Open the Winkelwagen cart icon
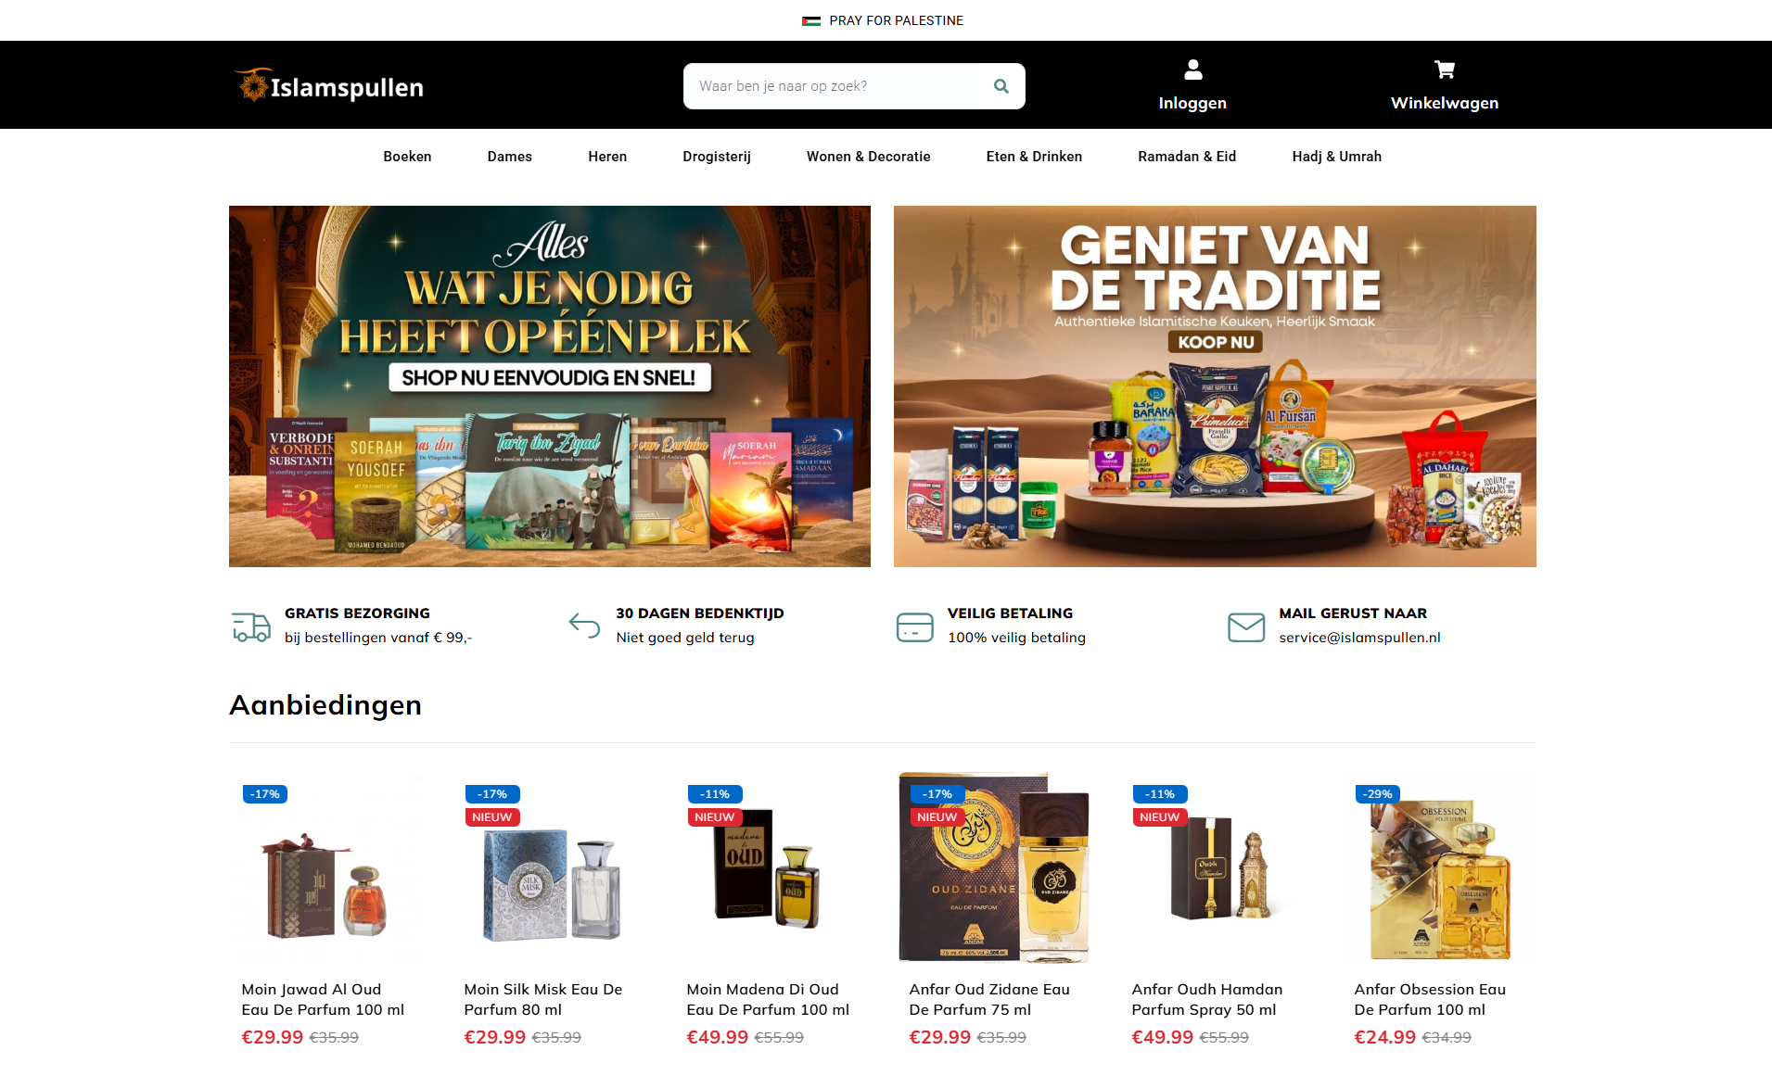The height and width of the screenshot is (1088, 1772). coord(1445,70)
